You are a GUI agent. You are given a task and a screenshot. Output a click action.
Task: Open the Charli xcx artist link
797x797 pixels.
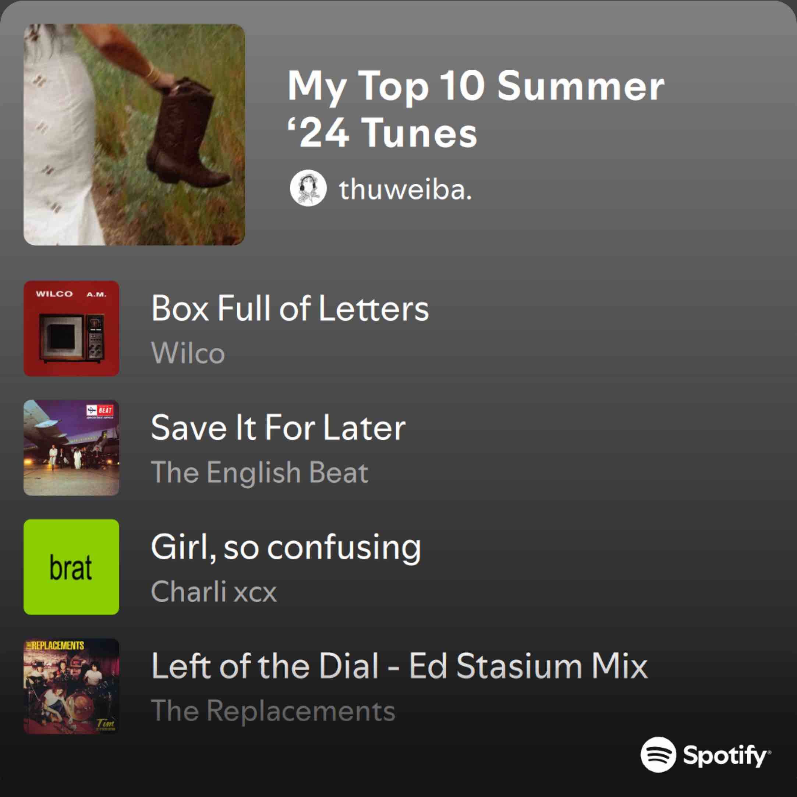pos(214,592)
